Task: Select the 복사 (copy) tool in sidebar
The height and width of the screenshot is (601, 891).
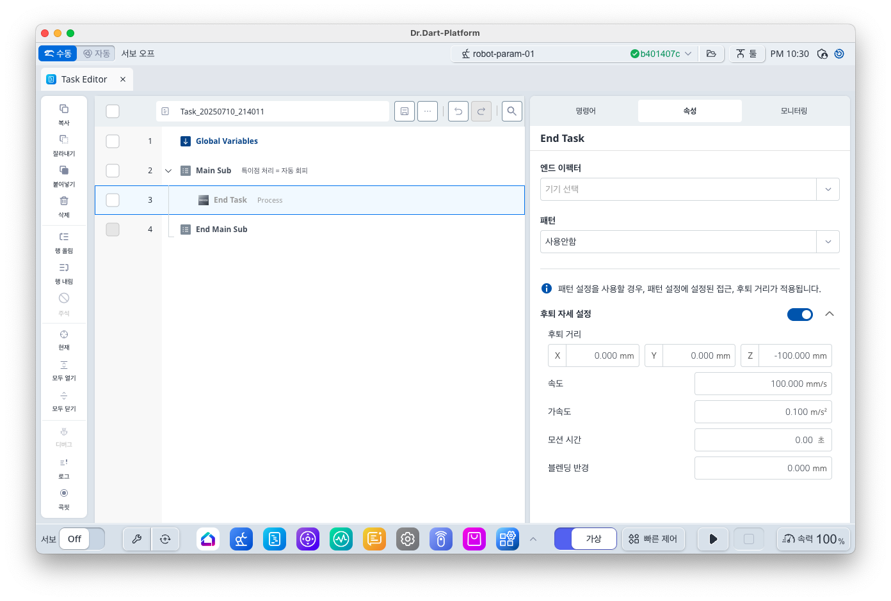Action: click(x=63, y=114)
